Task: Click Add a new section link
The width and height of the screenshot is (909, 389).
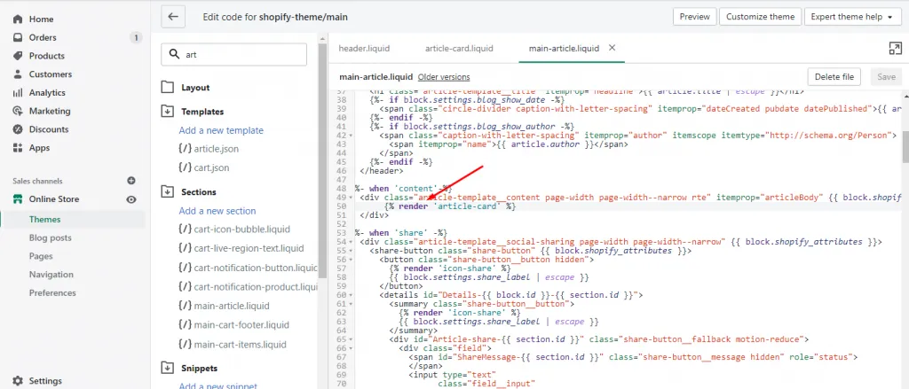Action: [x=217, y=211]
